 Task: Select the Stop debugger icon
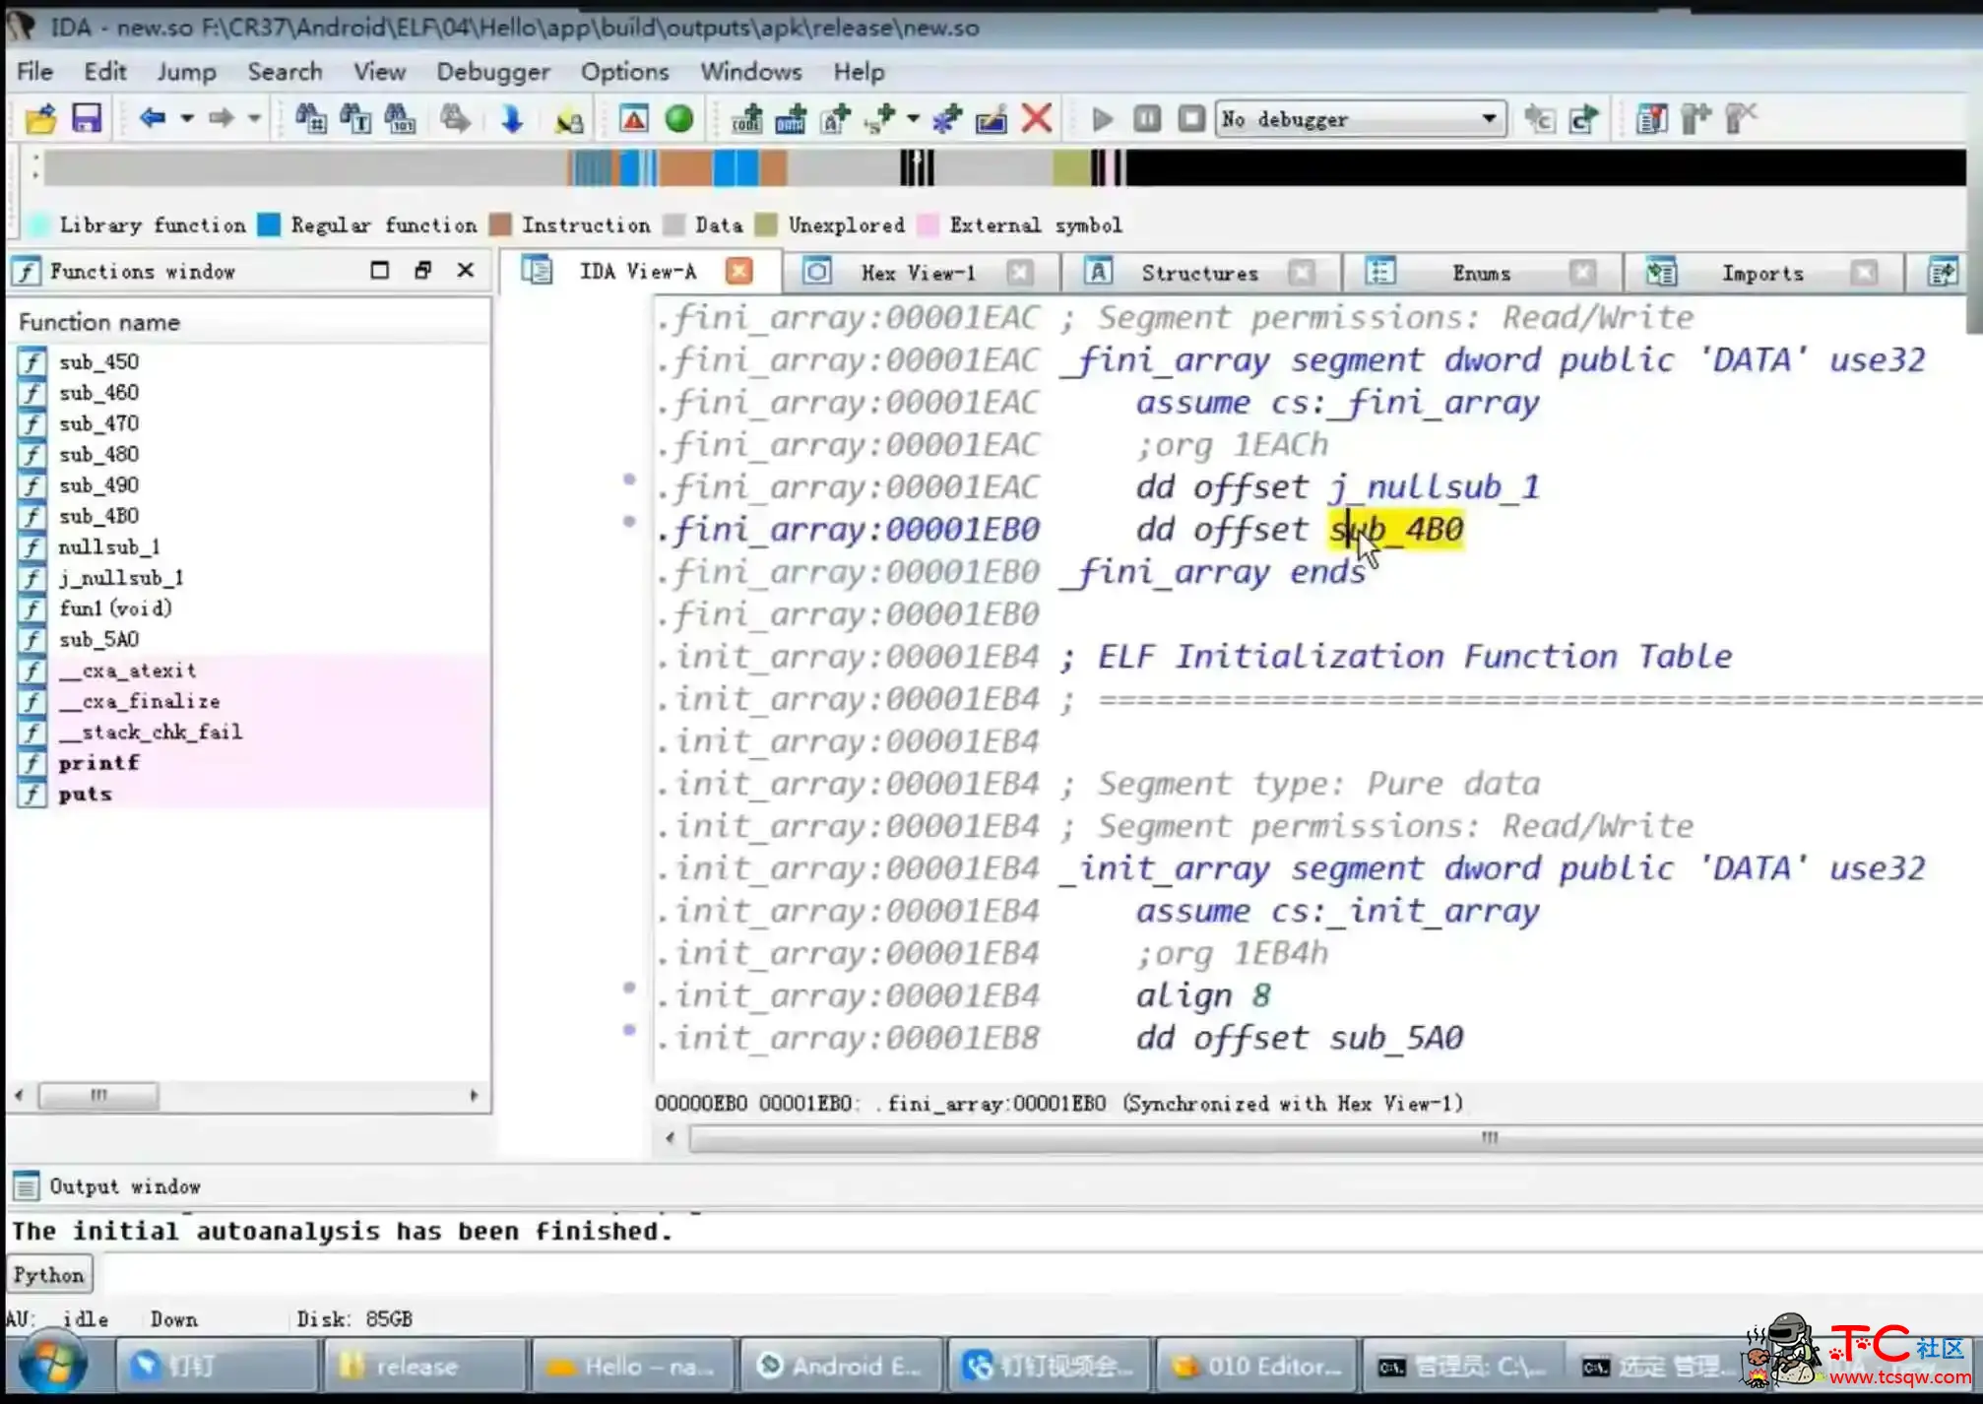coord(1192,118)
